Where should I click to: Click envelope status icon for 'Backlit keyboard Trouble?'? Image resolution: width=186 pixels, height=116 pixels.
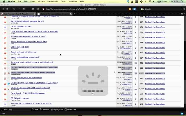click(5, 27)
